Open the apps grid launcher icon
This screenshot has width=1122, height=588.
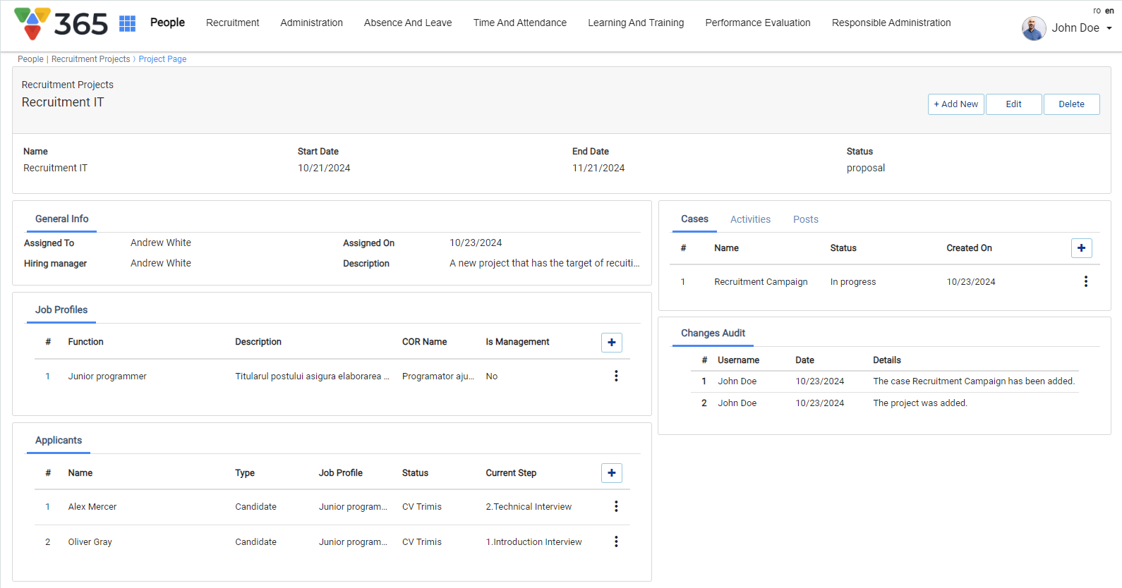coord(127,23)
